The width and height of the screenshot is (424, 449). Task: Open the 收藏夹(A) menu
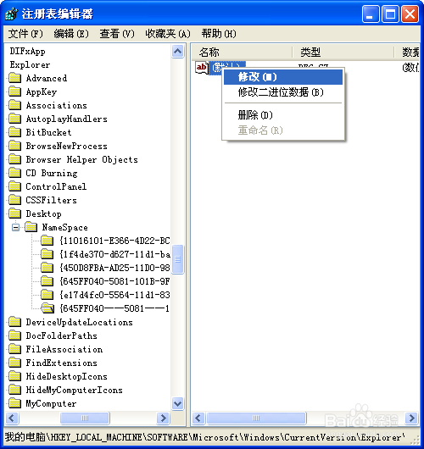(x=168, y=34)
